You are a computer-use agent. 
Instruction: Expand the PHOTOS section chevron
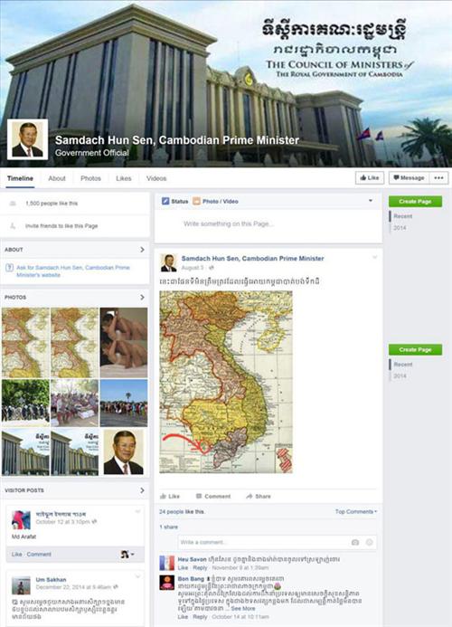click(x=142, y=297)
